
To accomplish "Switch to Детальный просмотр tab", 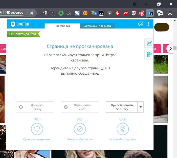I will (x=98, y=26).
